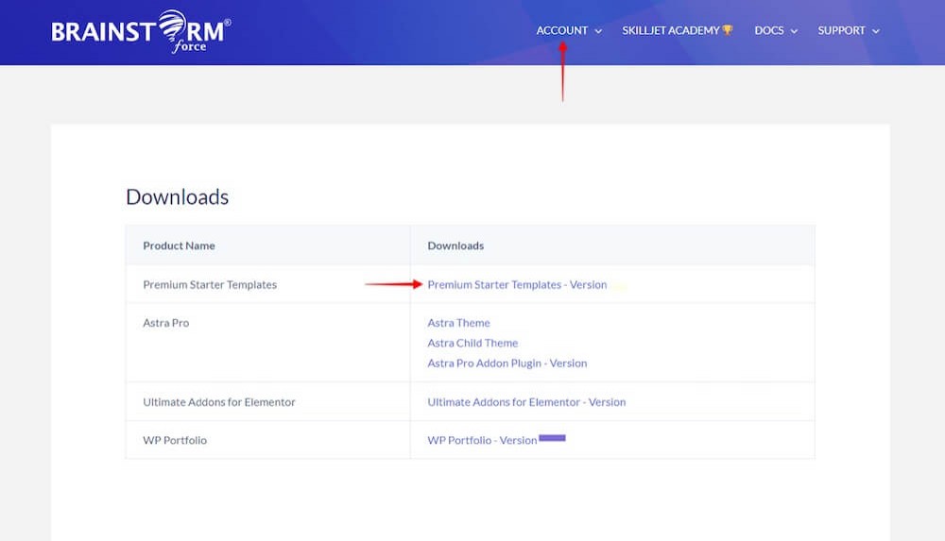Download Premium Starter Templates - Version link
Image resolution: width=945 pixels, height=541 pixels.
click(517, 284)
